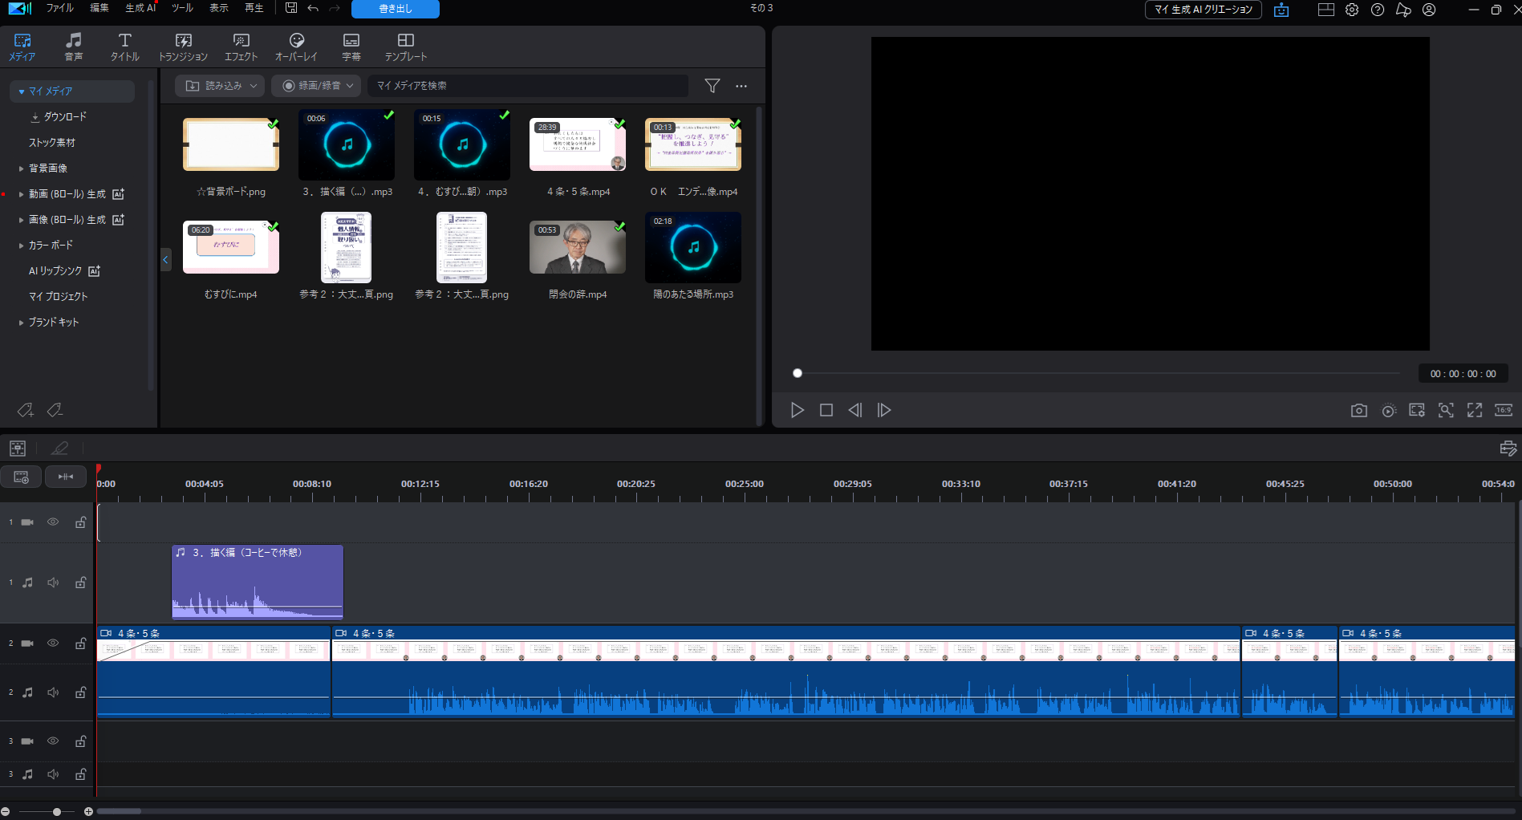Mute audio track 1 speaker icon
This screenshot has width=1522, height=820.
click(53, 583)
